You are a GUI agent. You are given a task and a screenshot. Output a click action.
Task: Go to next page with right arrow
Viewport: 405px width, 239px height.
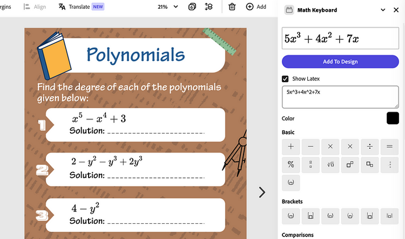262,192
